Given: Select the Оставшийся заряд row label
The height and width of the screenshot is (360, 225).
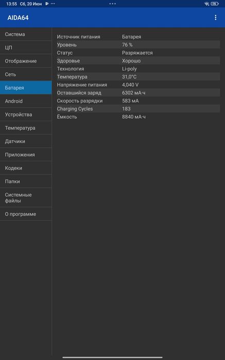Looking at the screenshot, I should coord(79,93).
